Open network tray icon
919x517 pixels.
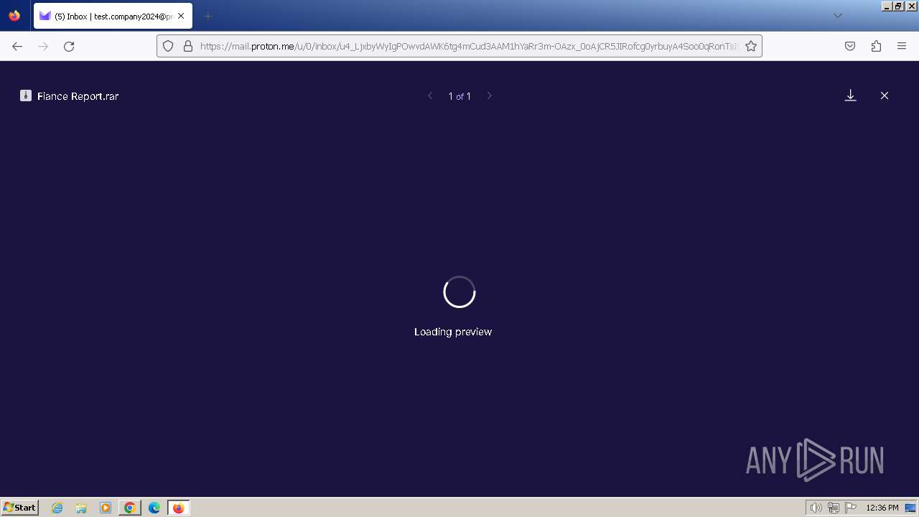coord(834,508)
